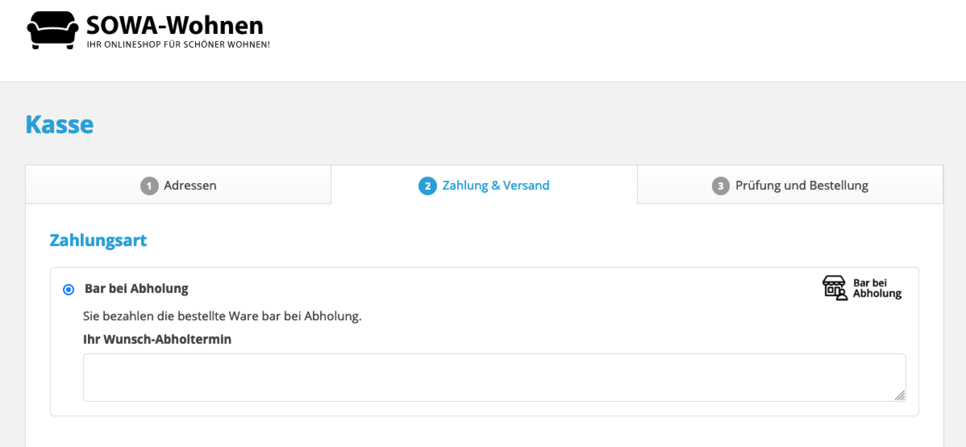Click the bold Bar bei Abholung option label

click(x=136, y=288)
